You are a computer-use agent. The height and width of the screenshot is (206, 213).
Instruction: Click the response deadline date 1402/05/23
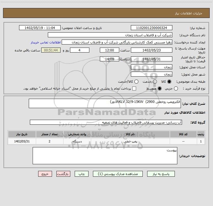click(152, 50)
